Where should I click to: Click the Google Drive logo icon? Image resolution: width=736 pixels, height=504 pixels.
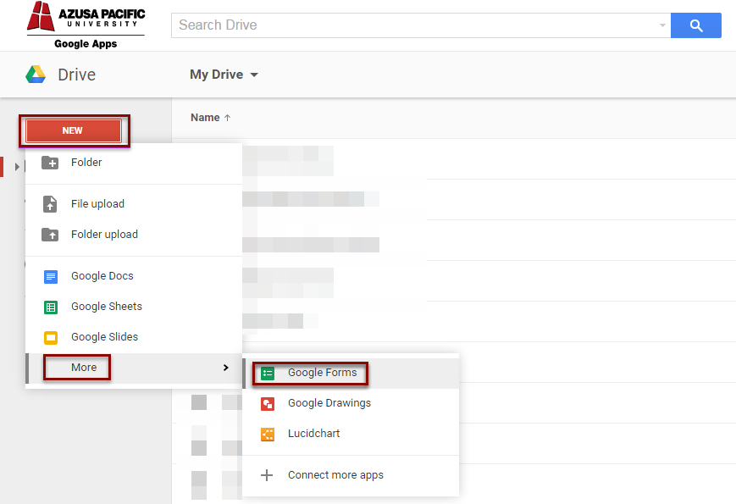pos(36,75)
